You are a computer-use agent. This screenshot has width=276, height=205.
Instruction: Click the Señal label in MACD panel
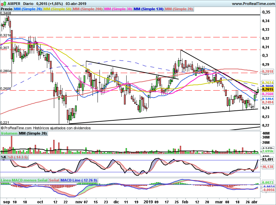(x=54, y=180)
